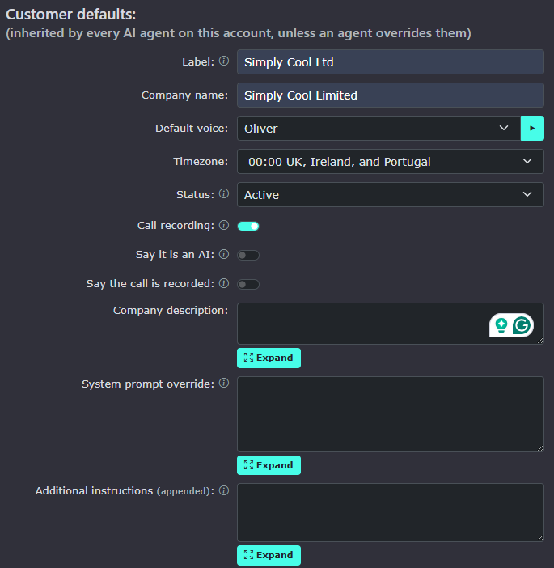554x568 pixels.
Task: Click the info icon next to Label
Action: point(224,61)
